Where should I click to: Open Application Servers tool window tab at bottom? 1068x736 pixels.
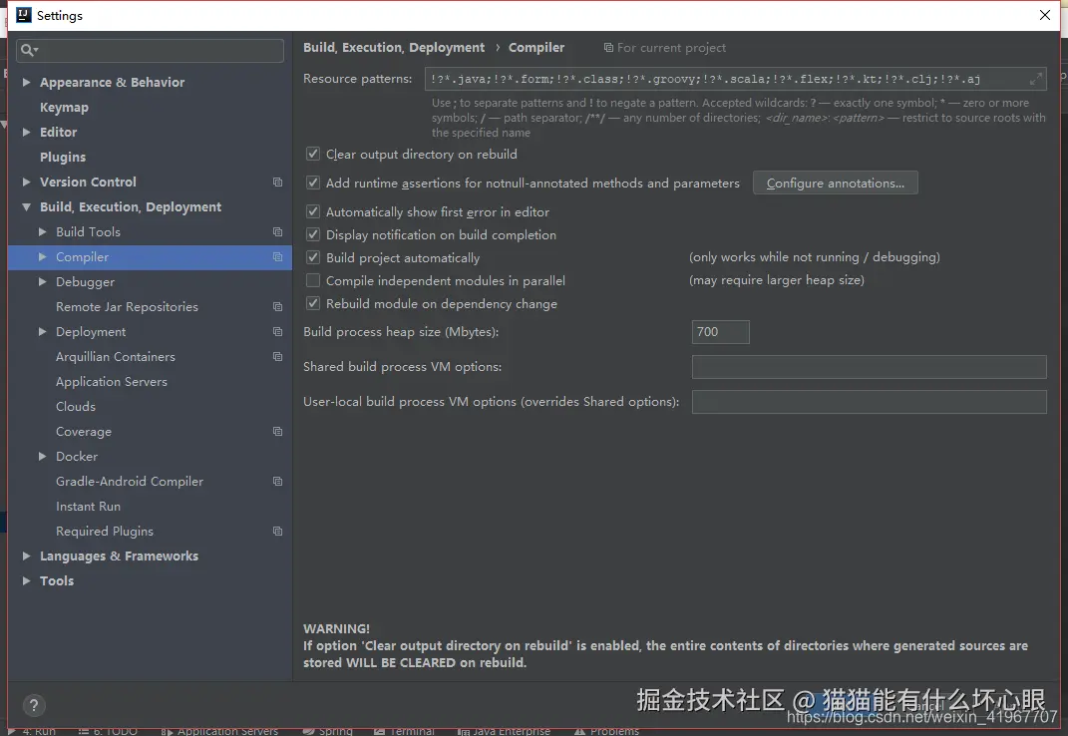click(219, 731)
